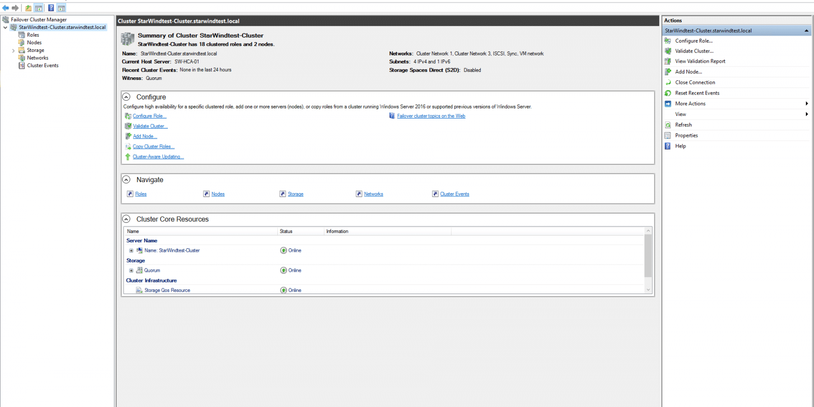Click the More Actions icon
The width and height of the screenshot is (814, 407).
668,104
